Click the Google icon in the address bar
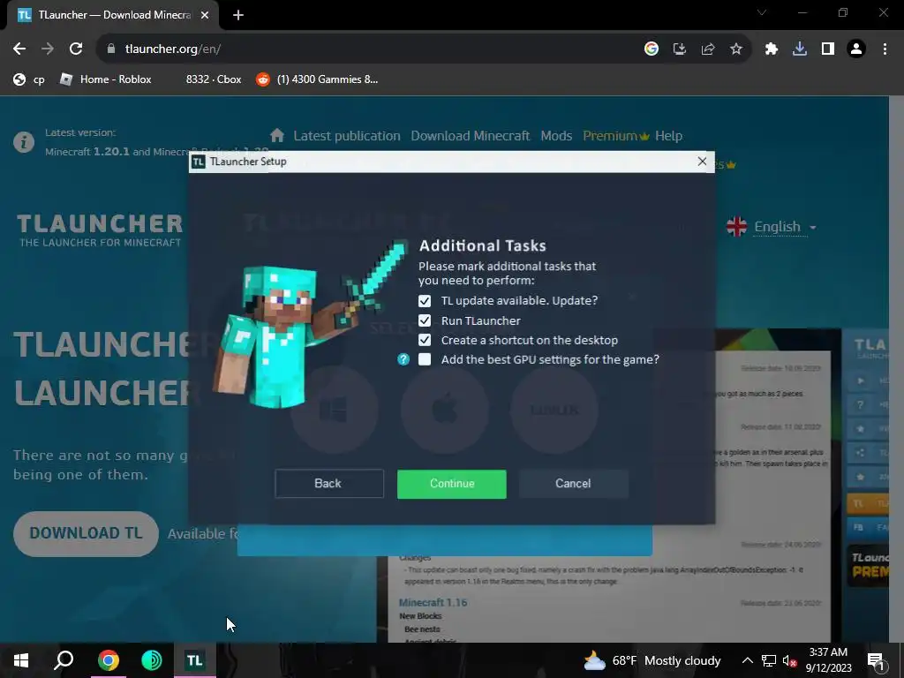This screenshot has height=678, width=904. point(652,49)
